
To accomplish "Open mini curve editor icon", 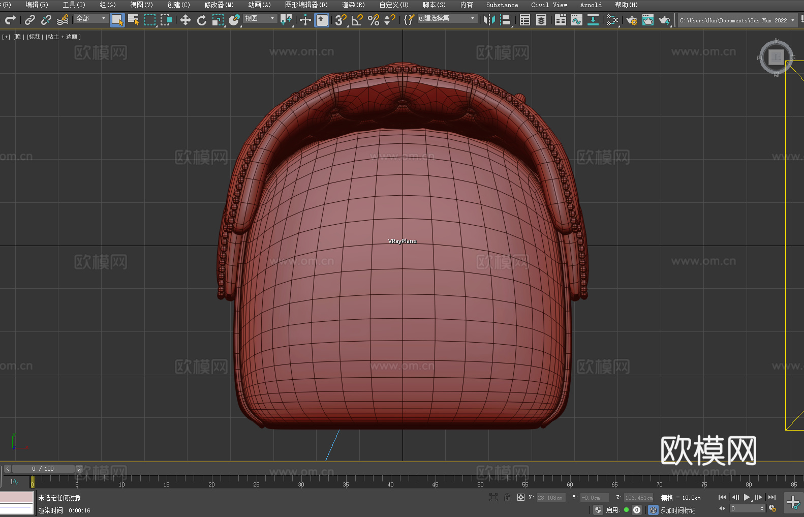I will pos(14,481).
